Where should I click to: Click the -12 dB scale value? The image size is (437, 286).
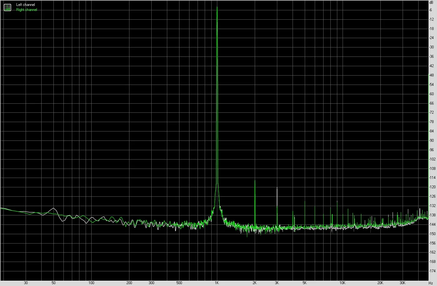(432, 19)
